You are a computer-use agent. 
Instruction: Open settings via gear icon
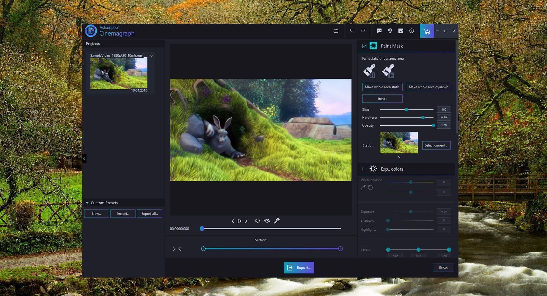click(390, 31)
